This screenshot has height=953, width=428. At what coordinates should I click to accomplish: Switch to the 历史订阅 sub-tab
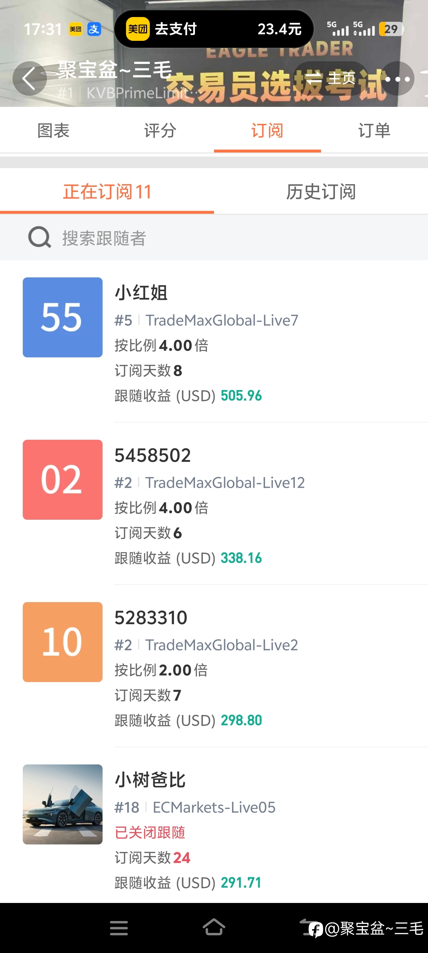(x=321, y=192)
